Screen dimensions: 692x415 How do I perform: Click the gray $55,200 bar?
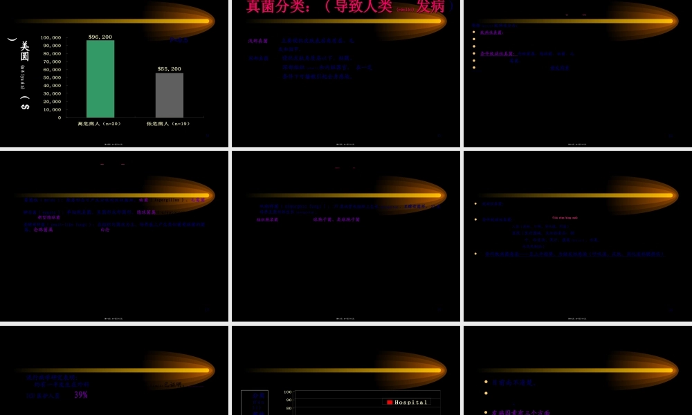[x=170, y=95]
